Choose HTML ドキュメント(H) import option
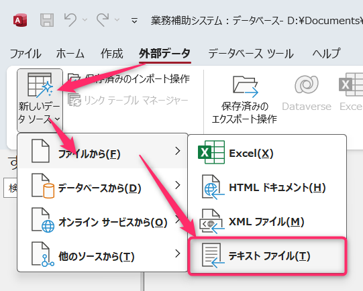The height and width of the screenshot is (291, 363). pos(267,187)
